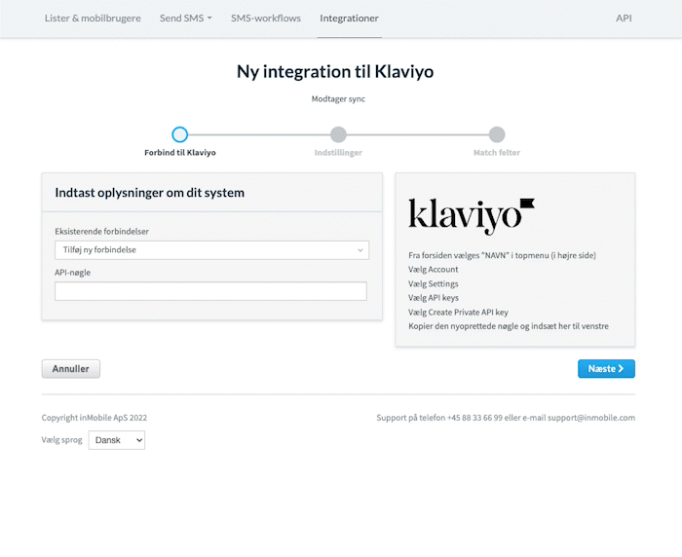Screen dimensions: 682x557
Task: Click the 'Ny integration til Klaviyo' heading
Action: tap(335, 72)
